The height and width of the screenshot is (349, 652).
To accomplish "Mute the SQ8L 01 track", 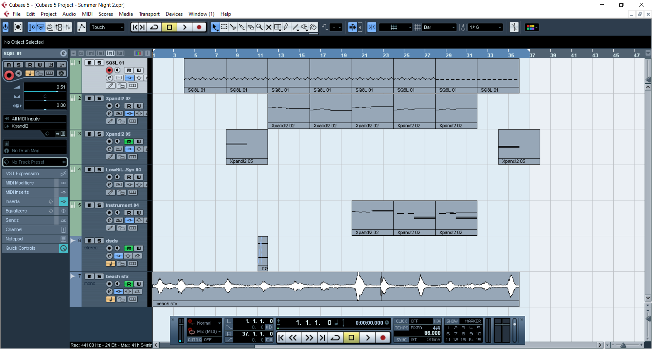I will [x=89, y=63].
